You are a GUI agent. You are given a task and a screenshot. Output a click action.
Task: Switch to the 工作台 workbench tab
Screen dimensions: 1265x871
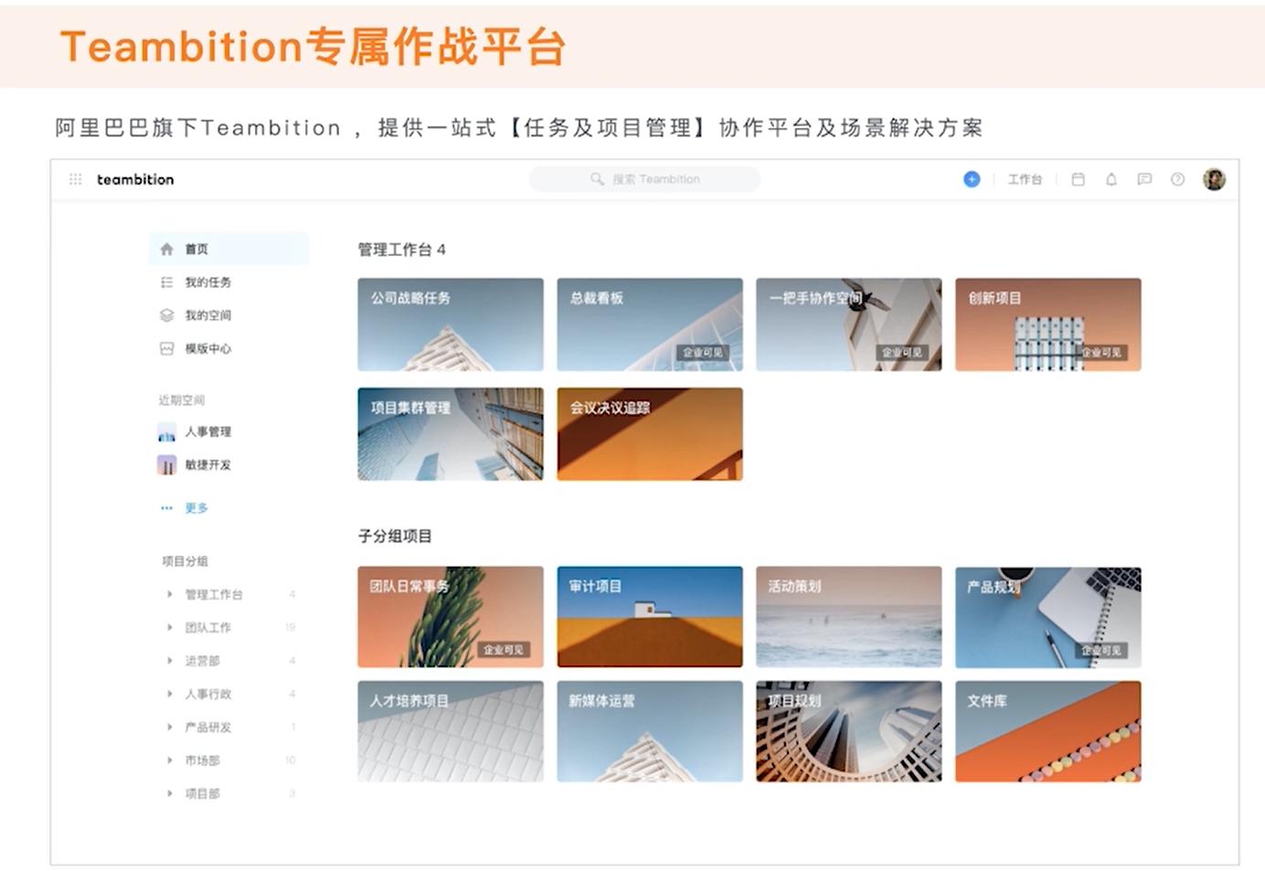(x=1025, y=179)
